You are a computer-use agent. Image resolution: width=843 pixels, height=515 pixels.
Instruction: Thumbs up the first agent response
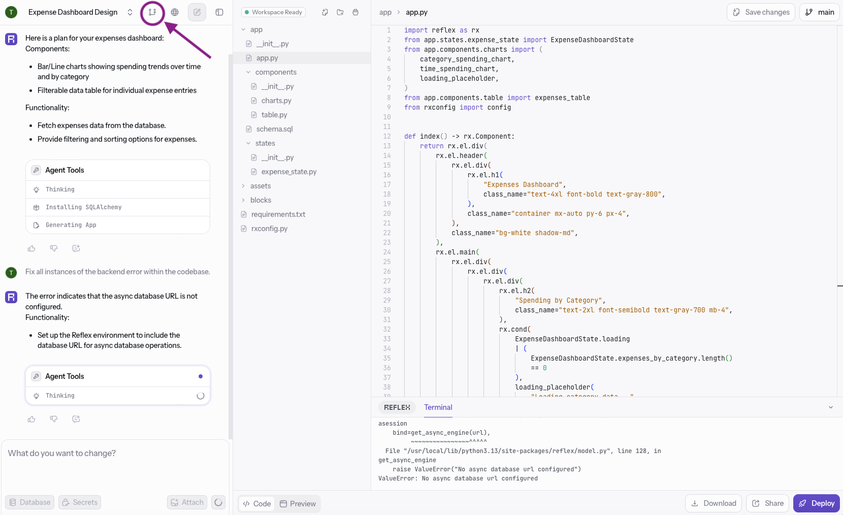point(31,248)
